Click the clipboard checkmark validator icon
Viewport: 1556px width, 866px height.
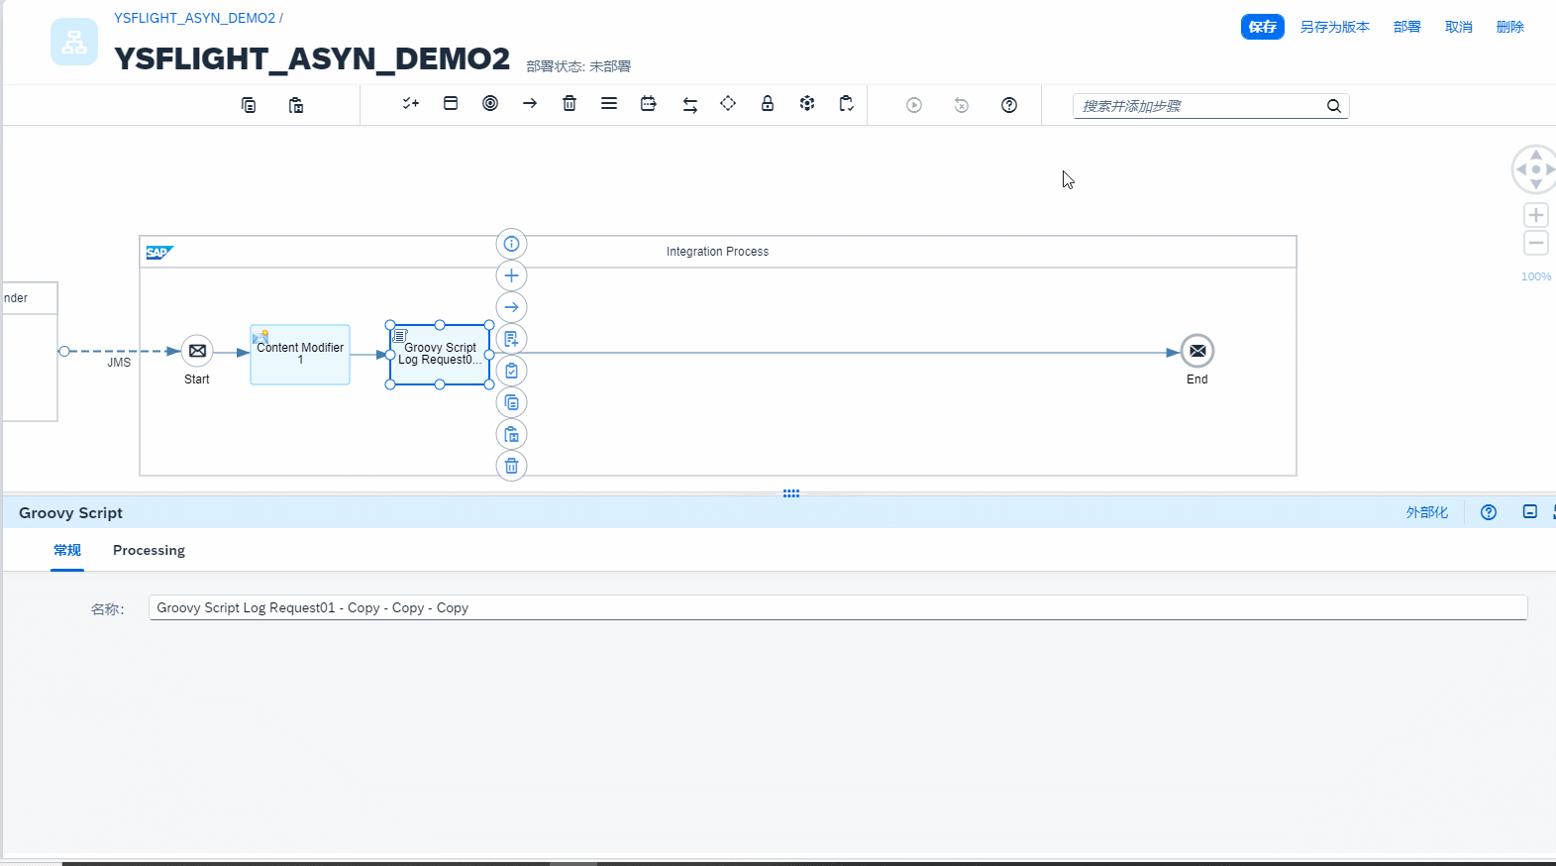click(847, 103)
